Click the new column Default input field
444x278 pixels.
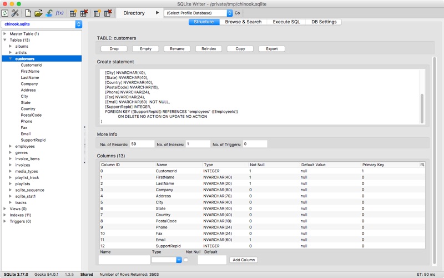212,260
